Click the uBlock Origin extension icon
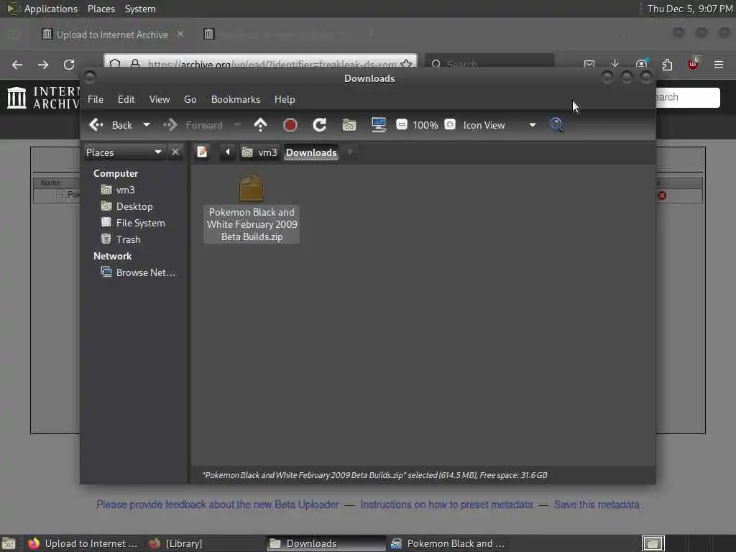Screen dimensions: 736x552 click(693, 63)
